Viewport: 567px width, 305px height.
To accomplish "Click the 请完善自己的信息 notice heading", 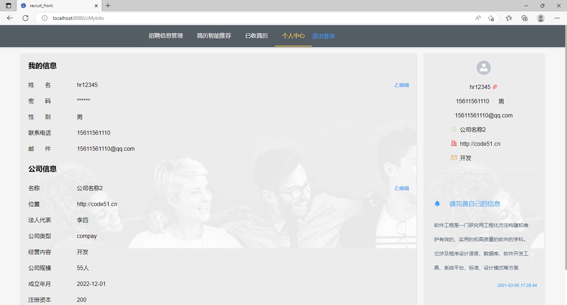I will pyautogui.click(x=475, y=204).
